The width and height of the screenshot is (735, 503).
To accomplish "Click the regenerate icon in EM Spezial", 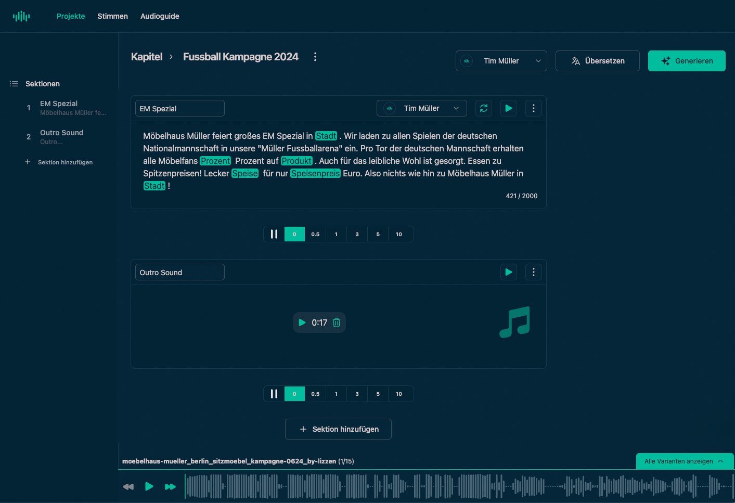I will point(484,108).
